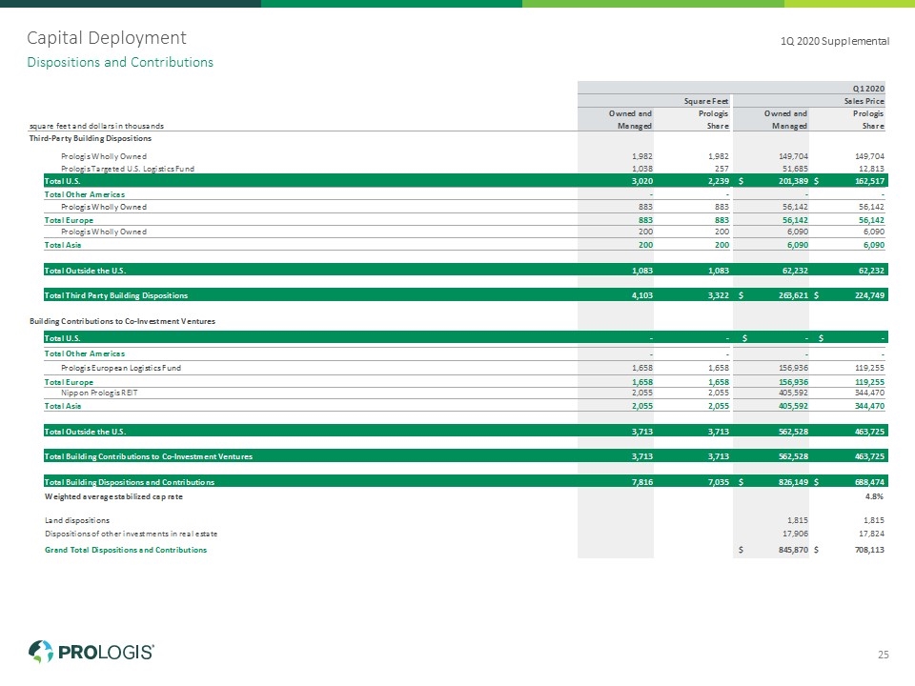Select the 826,149 total sales price value
This screenshot has width=915, height=686.
[794, 482]
